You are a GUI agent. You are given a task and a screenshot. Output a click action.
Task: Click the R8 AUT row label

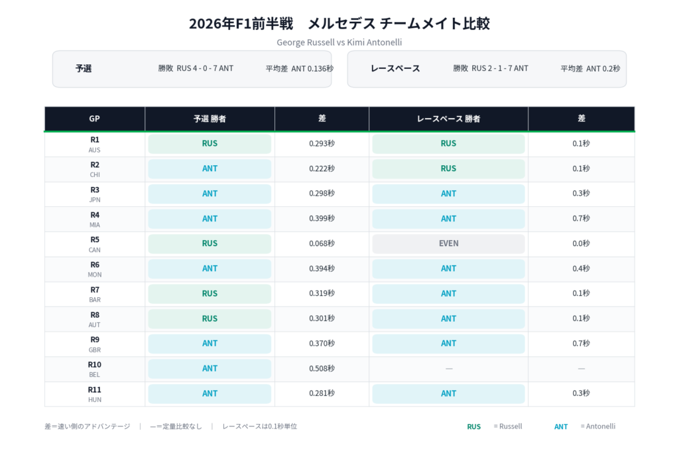click(x=94, y=320)
